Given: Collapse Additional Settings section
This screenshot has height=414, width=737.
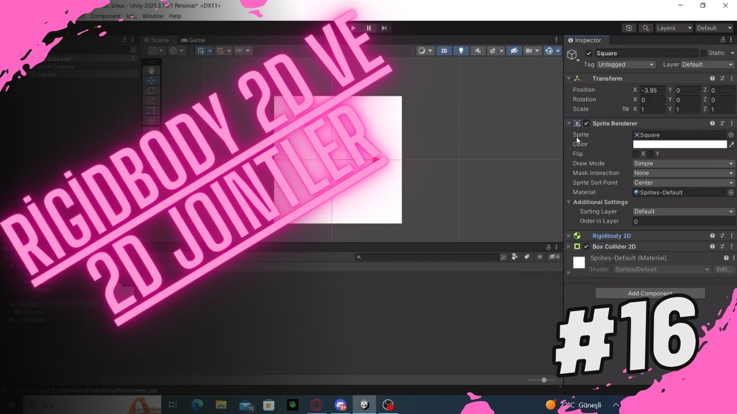Looking at the screenshot, I should (569, 202).
